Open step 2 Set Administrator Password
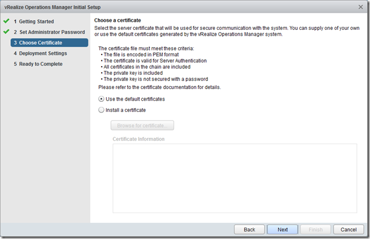Viewport: 370px width, 239px height. pos(49,32)
